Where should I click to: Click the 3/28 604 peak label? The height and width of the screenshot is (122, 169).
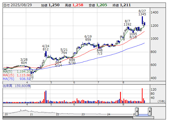[x=24, y=61]
